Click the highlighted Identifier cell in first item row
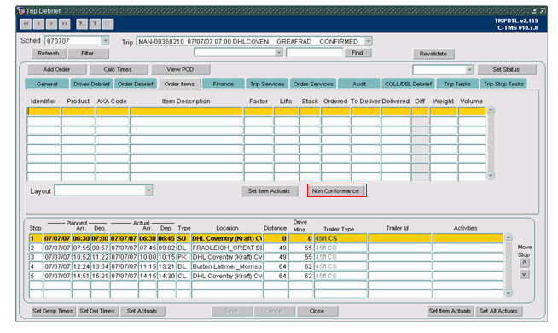Viewport: 558px width, 333px height. [x=44, y=111]
